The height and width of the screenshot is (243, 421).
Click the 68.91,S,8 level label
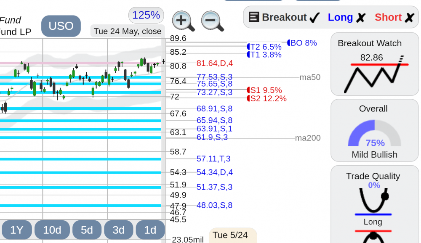[x=214, y=108]
